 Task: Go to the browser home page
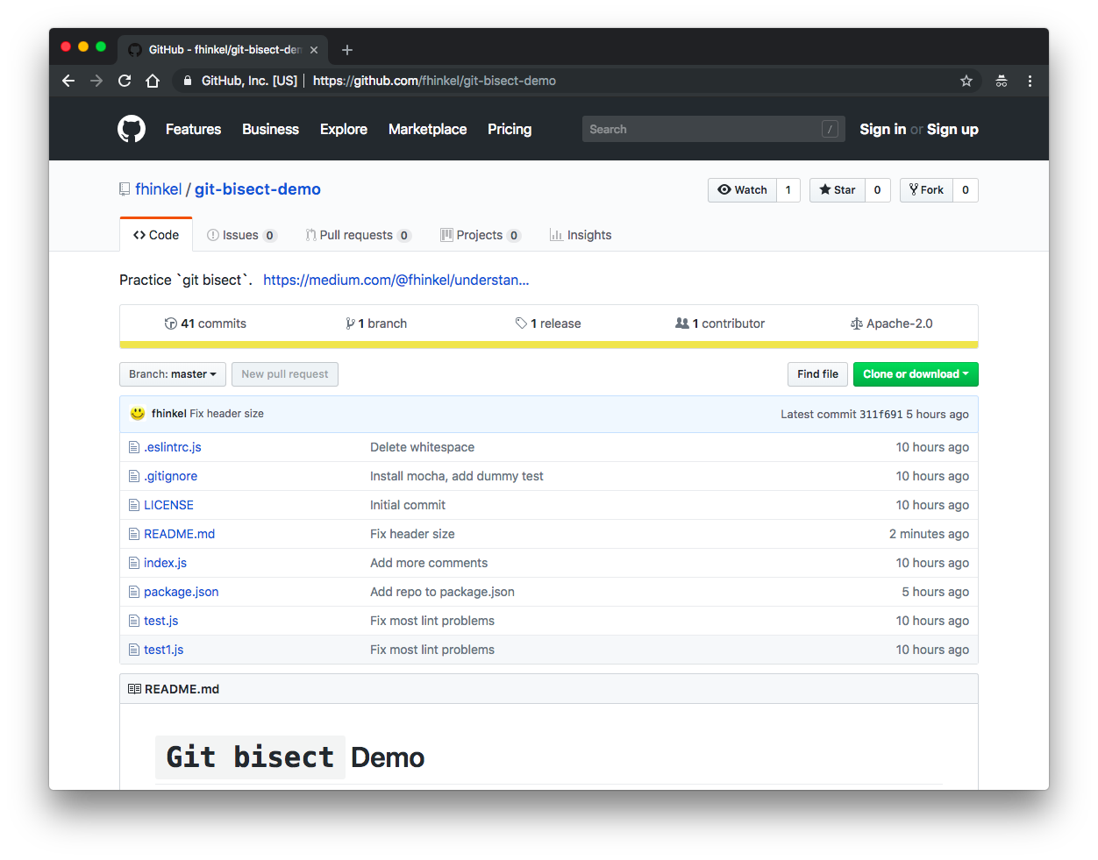click(153, 81)
